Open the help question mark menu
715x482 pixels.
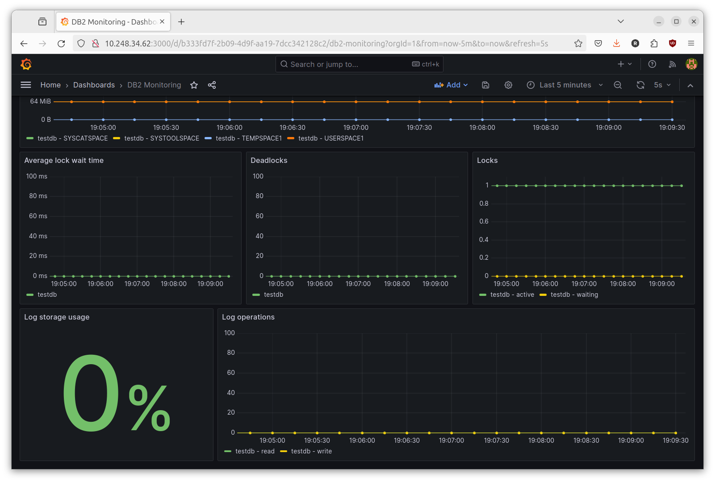click(652, 64)
